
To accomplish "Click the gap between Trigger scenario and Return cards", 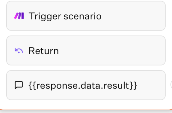I will [86, 33].
